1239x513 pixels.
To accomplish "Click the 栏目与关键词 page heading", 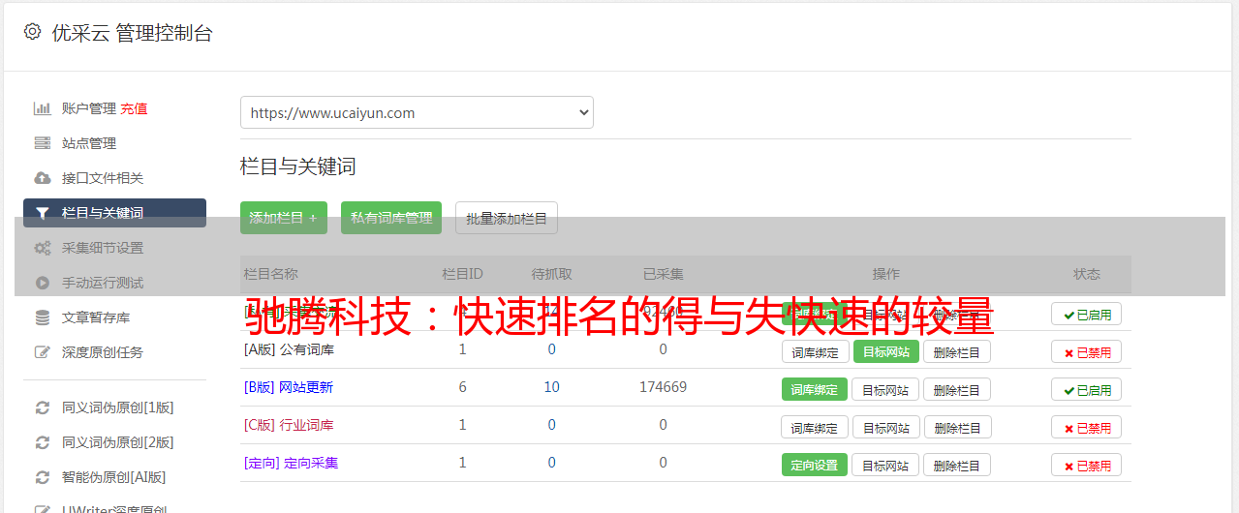I will 298,166.
